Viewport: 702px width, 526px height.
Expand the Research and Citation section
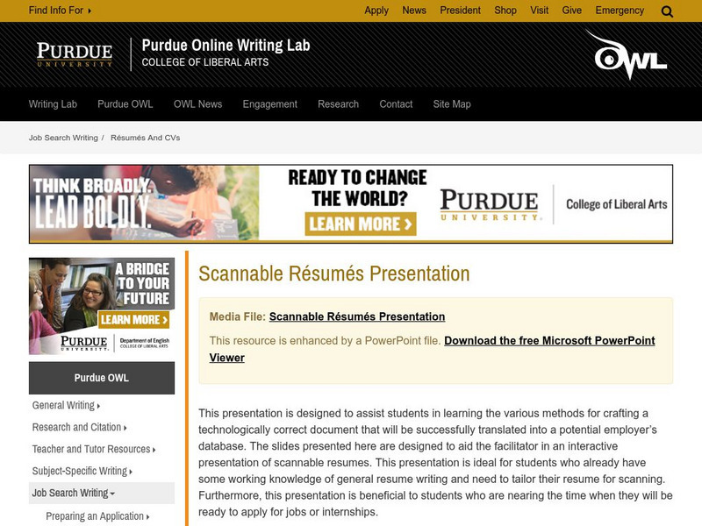tap(75, 427)
